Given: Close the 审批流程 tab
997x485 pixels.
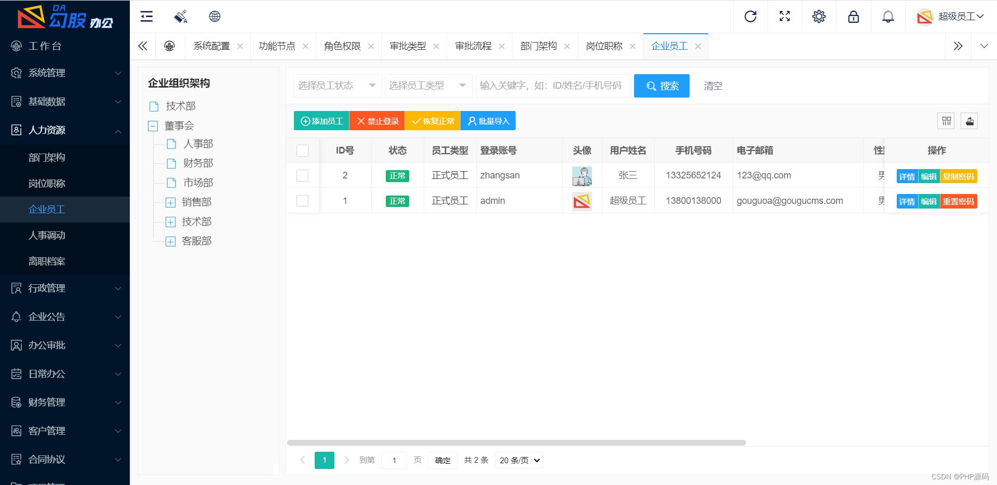Looking at the screenshot, I should (502, 46).
